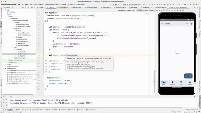
Task: Click the Run panel horizontal scrollbar
Action: click(96, 108)
